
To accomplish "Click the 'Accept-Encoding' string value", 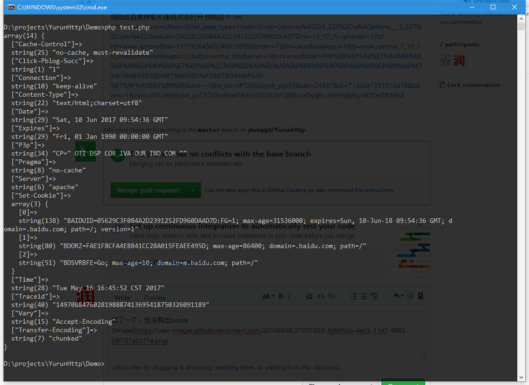I will pyautogui.click(x=84, y=322).
